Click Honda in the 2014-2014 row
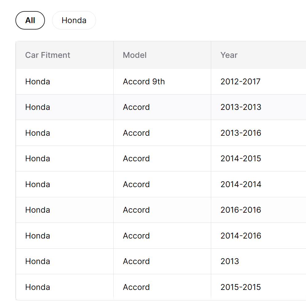 point(38,184)
